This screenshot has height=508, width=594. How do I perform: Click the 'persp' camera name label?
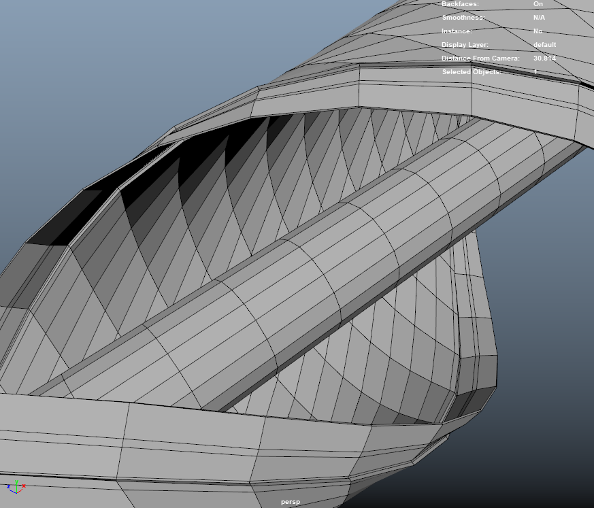[291, 502]
